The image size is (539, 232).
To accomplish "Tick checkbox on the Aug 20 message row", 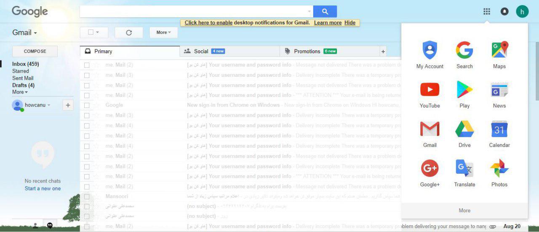I will tap(87, 227).
